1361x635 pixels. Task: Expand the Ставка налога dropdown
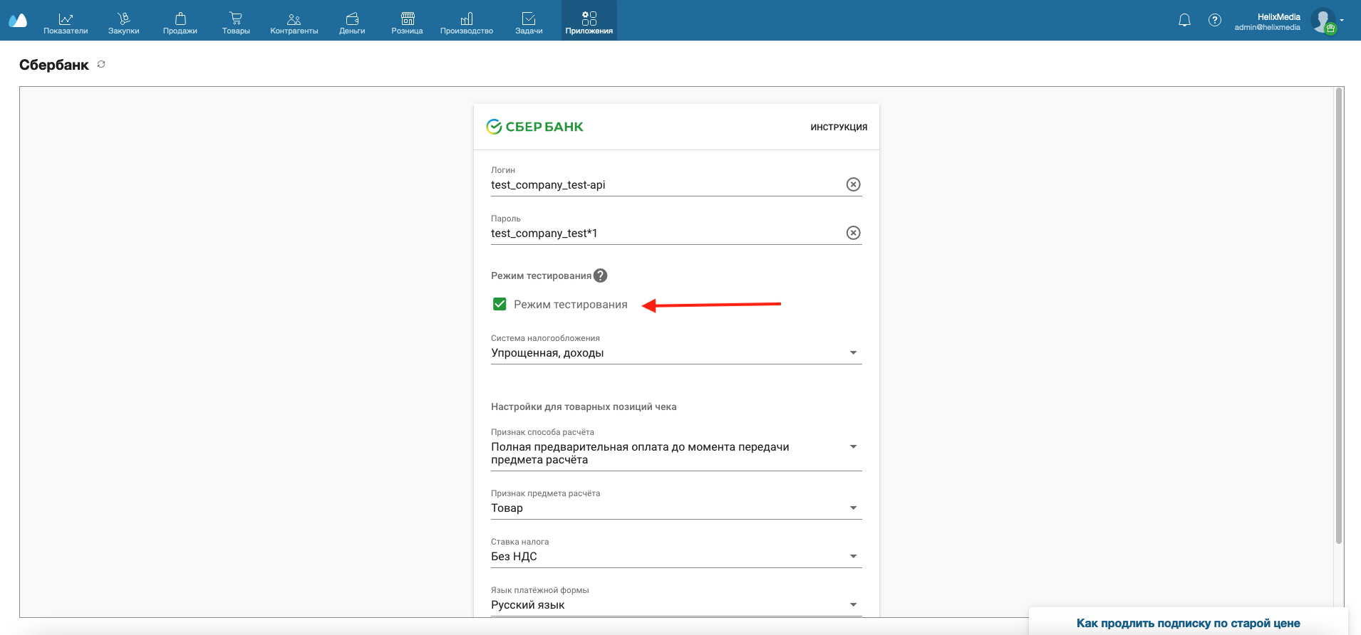676,557
